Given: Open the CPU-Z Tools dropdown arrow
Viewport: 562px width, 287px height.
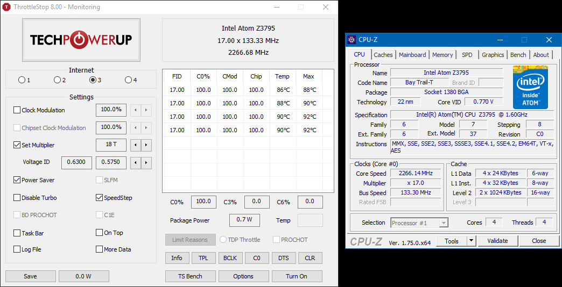Looking at the screenshot, I should coord(472,241).
